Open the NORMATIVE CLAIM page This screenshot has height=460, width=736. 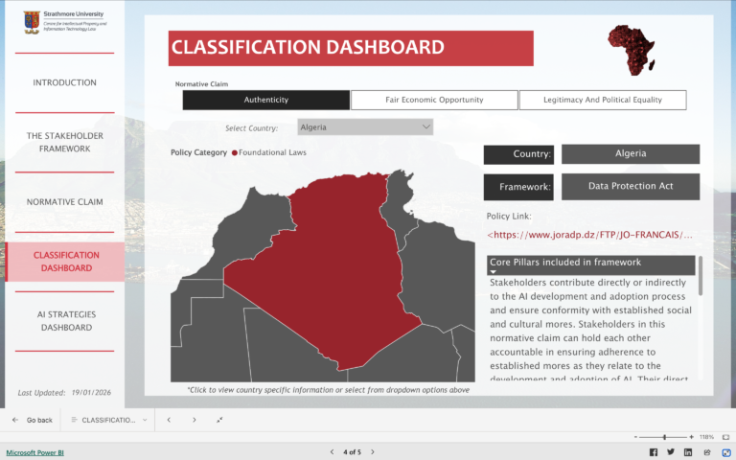coord(65,202)
